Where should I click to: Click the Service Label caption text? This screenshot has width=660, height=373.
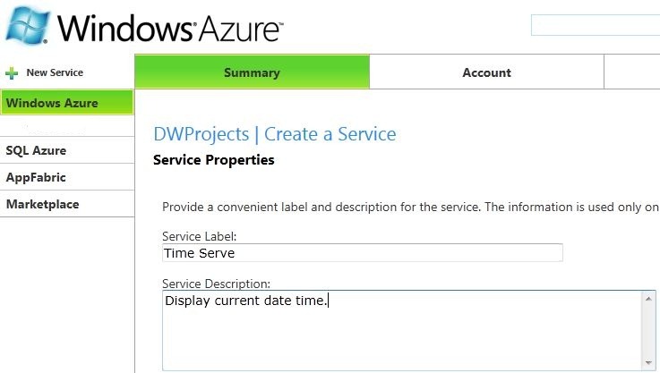(200, 236)
